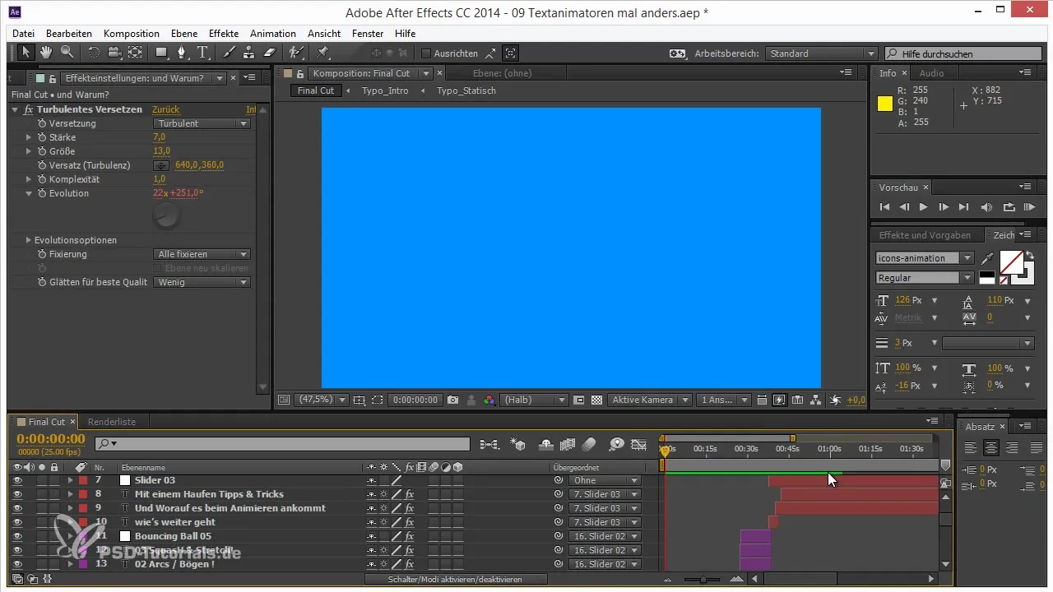Open the Fenster menu
Screen dimensions: 1053x592
coord(368,34)
